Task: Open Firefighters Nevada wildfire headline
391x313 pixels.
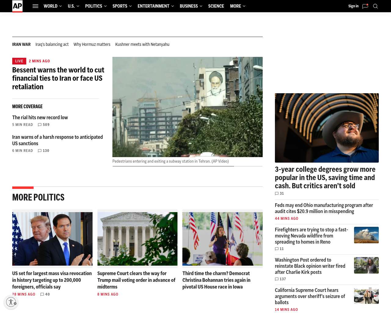Action: tap(312, 236)
